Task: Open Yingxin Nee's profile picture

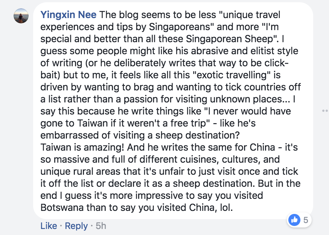Action: pos(21,16)
